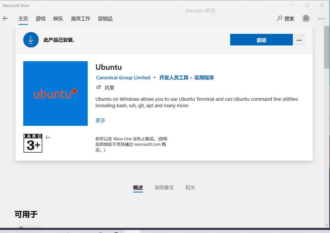The height and width of the screenshot is (233, 330).
Task: Click the back navigation arrow
Action: click(5, 18)
